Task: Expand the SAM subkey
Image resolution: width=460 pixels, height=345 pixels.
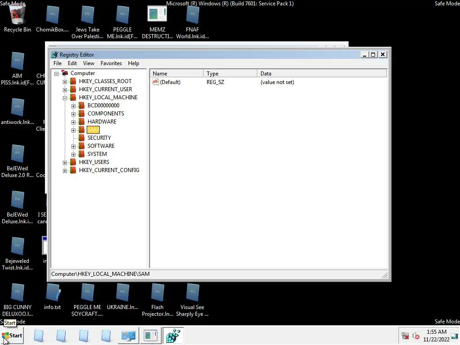Action: coord(73,130)
